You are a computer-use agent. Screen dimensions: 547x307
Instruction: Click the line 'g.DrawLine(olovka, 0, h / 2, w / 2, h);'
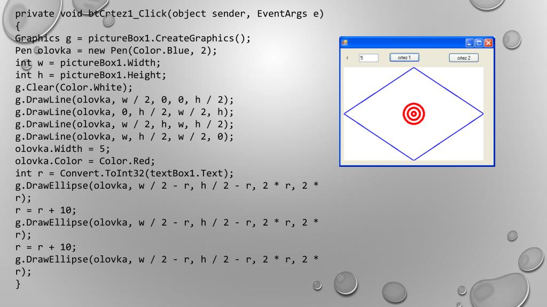124,112
